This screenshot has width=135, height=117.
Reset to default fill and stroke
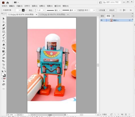[x=2, y=71]
